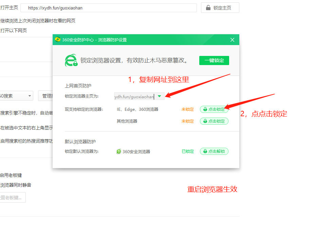332x225 pixels.
Task: Toggle 浏览器同时静音 option
Action: [x=16, y=185]
